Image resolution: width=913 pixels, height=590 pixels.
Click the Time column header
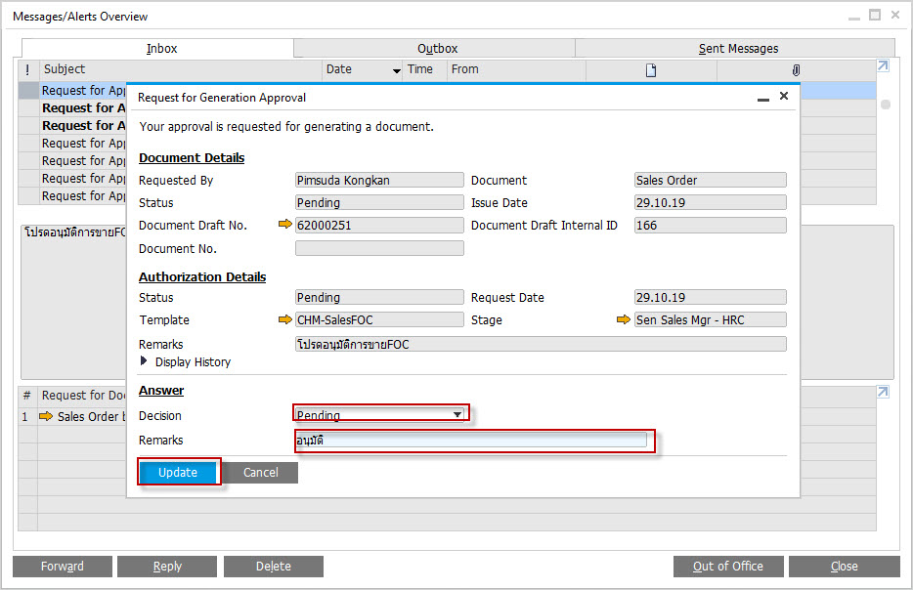pos(425,69)
